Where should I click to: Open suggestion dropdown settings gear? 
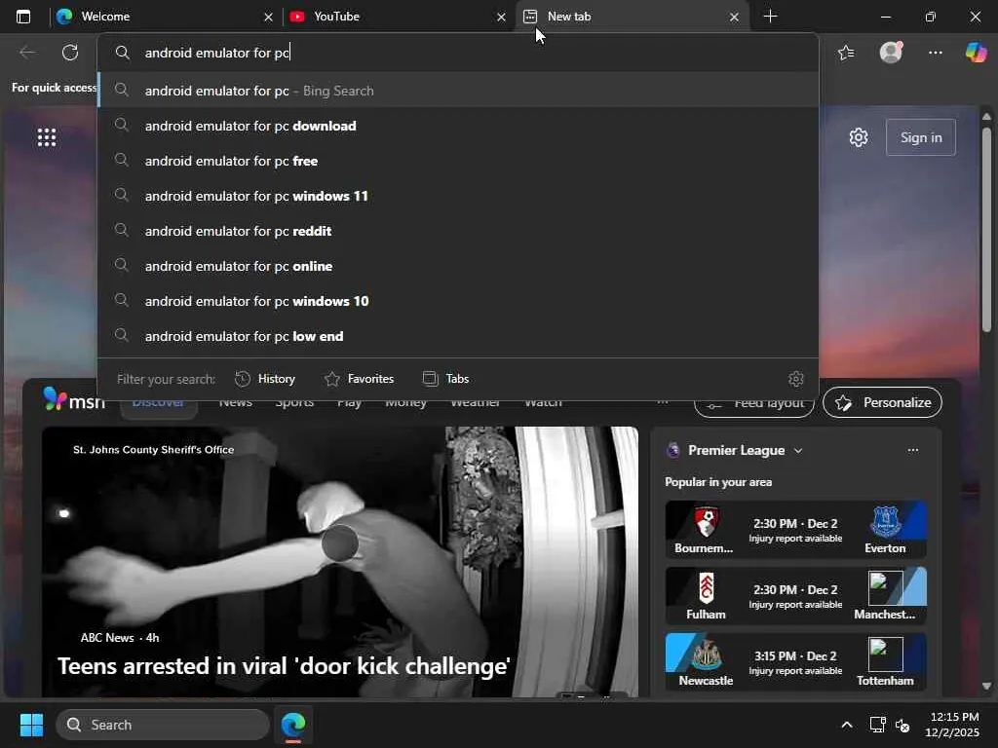pyautogui.click(x=796, y=379)
